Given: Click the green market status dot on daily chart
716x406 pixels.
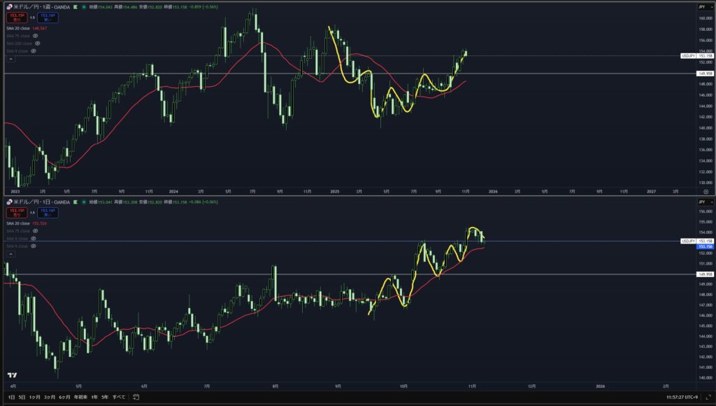Looking at the screenshot, I should click(x=85, y=202).
